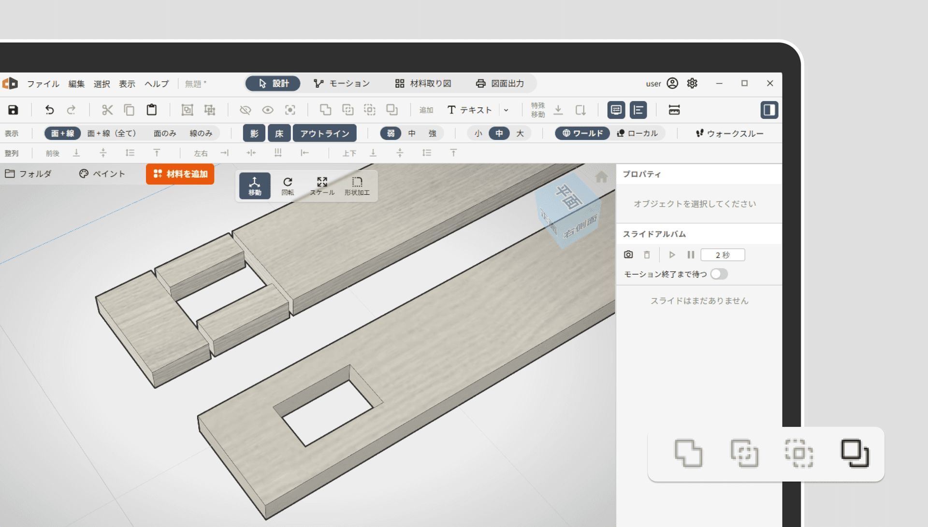Screen dimensions: 928x527
Task: Switch to the 材料取り図 tab
Action: [x=423, y=84]
